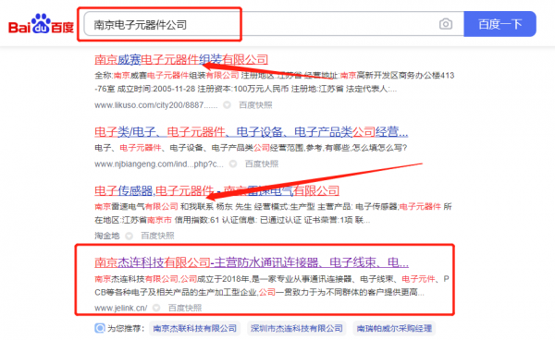Click the Baidu logo
The image size is (555, 340).
[41, 24]
